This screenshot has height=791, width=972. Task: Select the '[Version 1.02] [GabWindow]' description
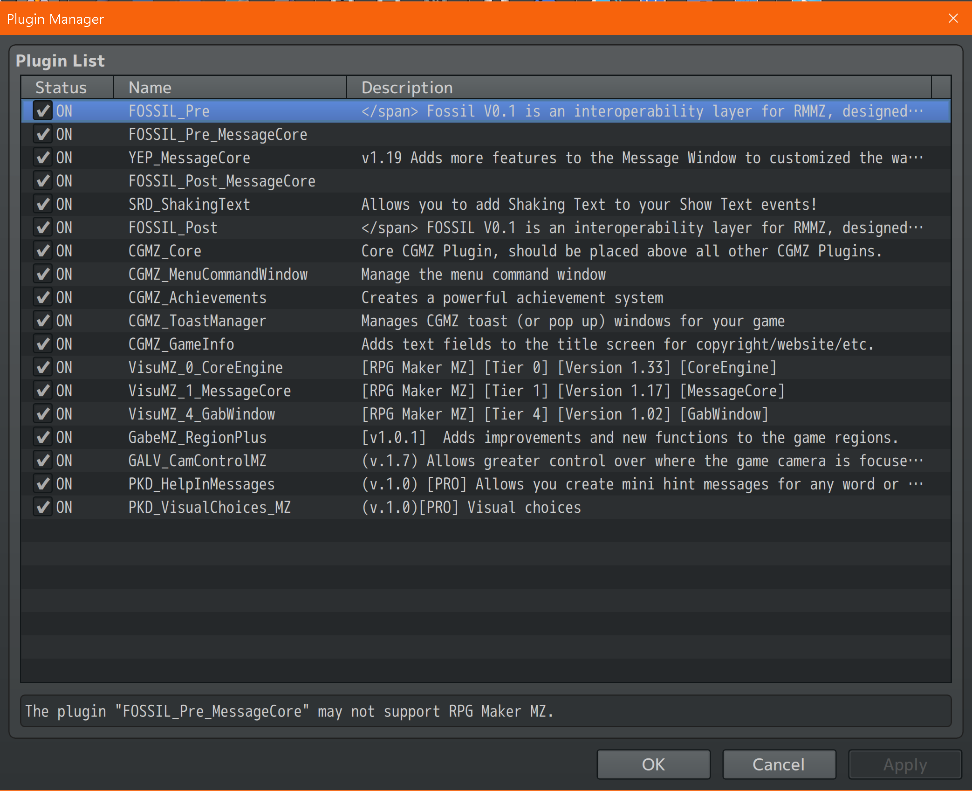(565, 414)
